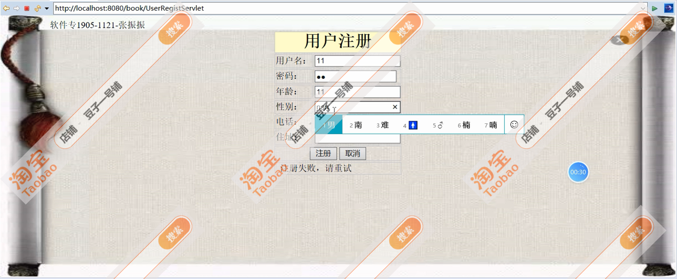Click the 住址 input field
Image resolution: width=677 pixels, height=279 pixels.
(x=357, y=138)
